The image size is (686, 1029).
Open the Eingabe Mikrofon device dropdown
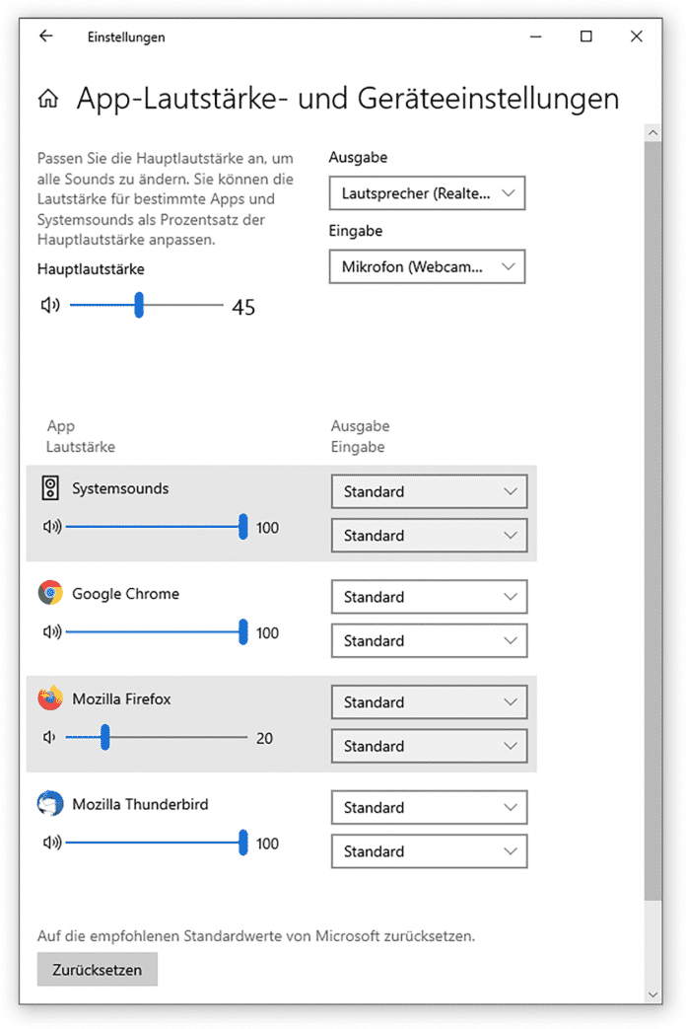(427, 266)
